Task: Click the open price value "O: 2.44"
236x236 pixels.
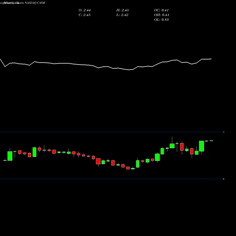Action: [84, 10]
